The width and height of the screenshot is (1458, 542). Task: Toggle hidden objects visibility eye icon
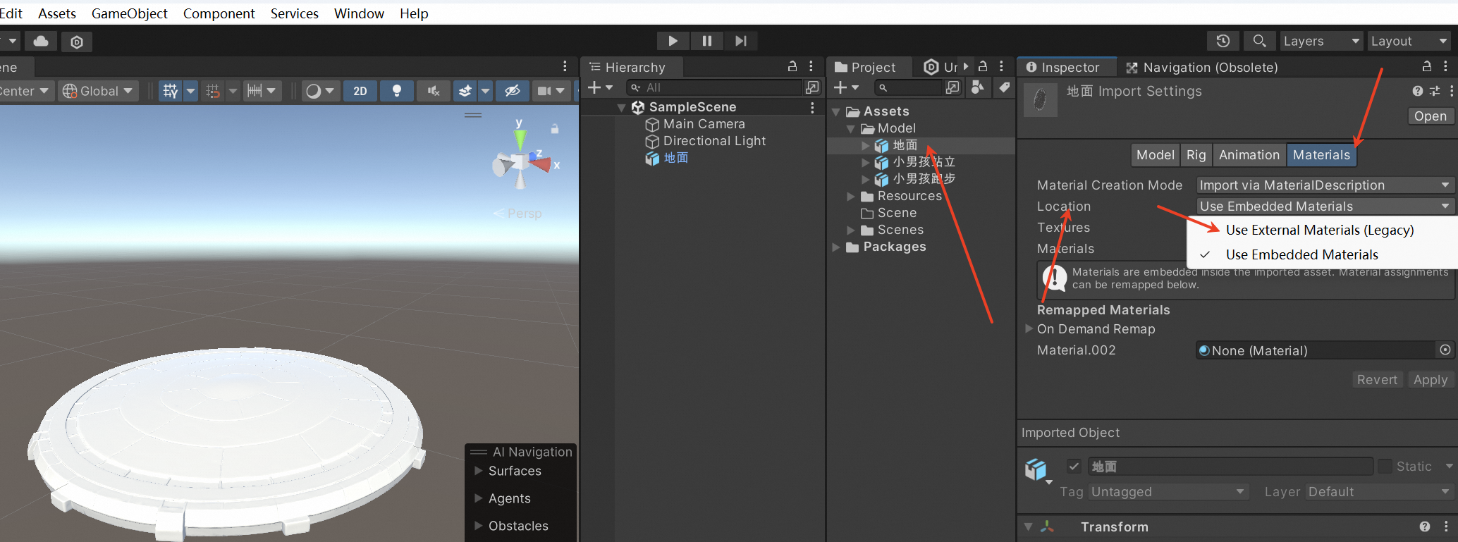tap(513, 91)
